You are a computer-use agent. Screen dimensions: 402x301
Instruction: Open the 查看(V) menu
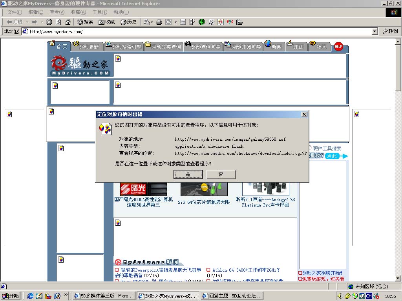57,12
